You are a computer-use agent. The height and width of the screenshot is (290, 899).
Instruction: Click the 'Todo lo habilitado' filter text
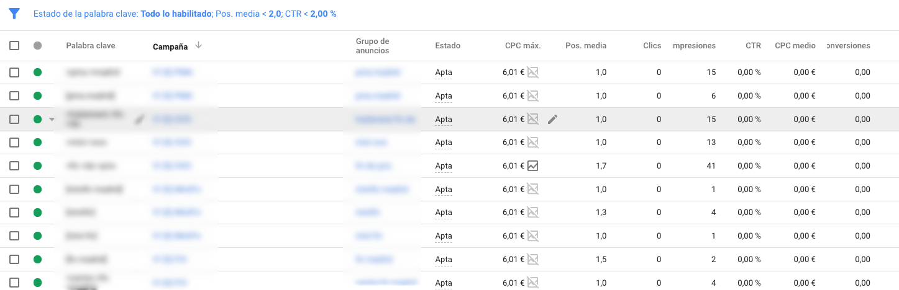tap(176, 14)
